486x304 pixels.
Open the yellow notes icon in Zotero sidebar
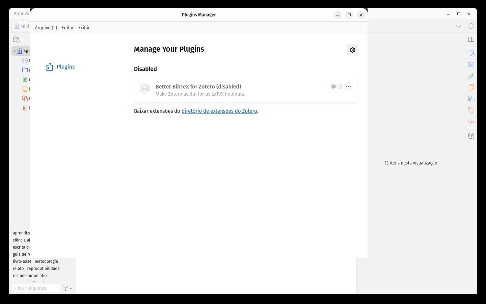click(x=471, y=87)
